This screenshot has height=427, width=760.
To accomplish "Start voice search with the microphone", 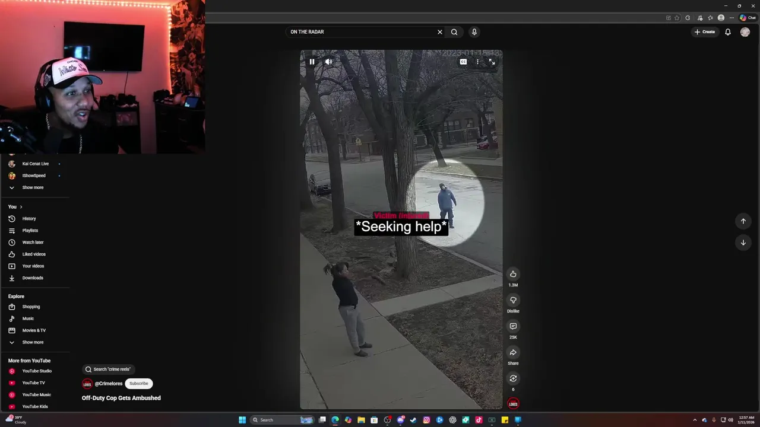I will (x=474, y=32).
